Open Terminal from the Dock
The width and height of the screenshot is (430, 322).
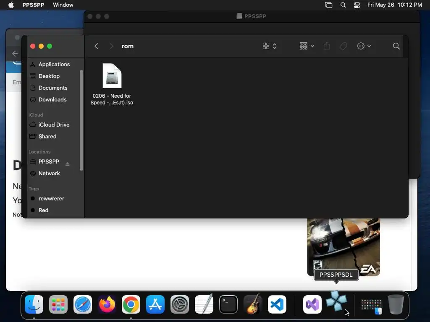point(228,304)
